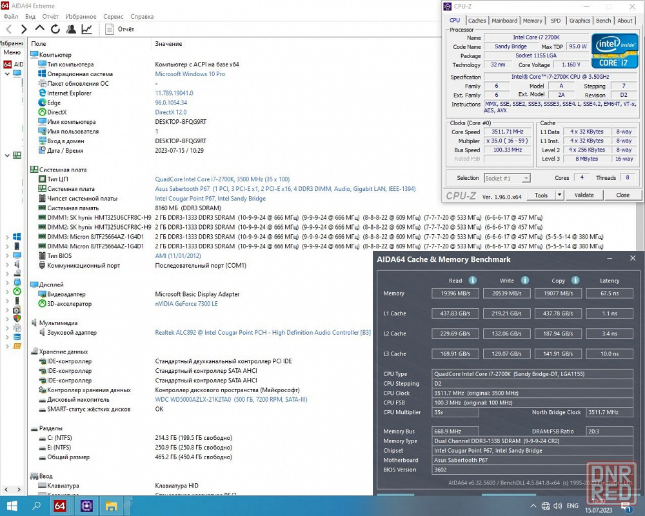Select the green DirectX Xbox category in sidebar
The image size is (645, 516).
click(x=17, y=291)
